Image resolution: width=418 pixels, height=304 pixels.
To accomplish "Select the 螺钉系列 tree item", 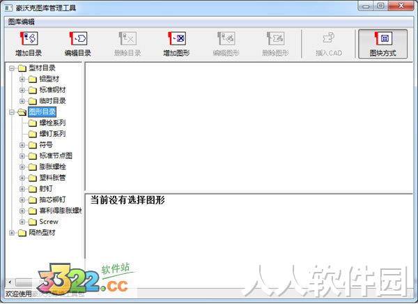I will 52,134.
